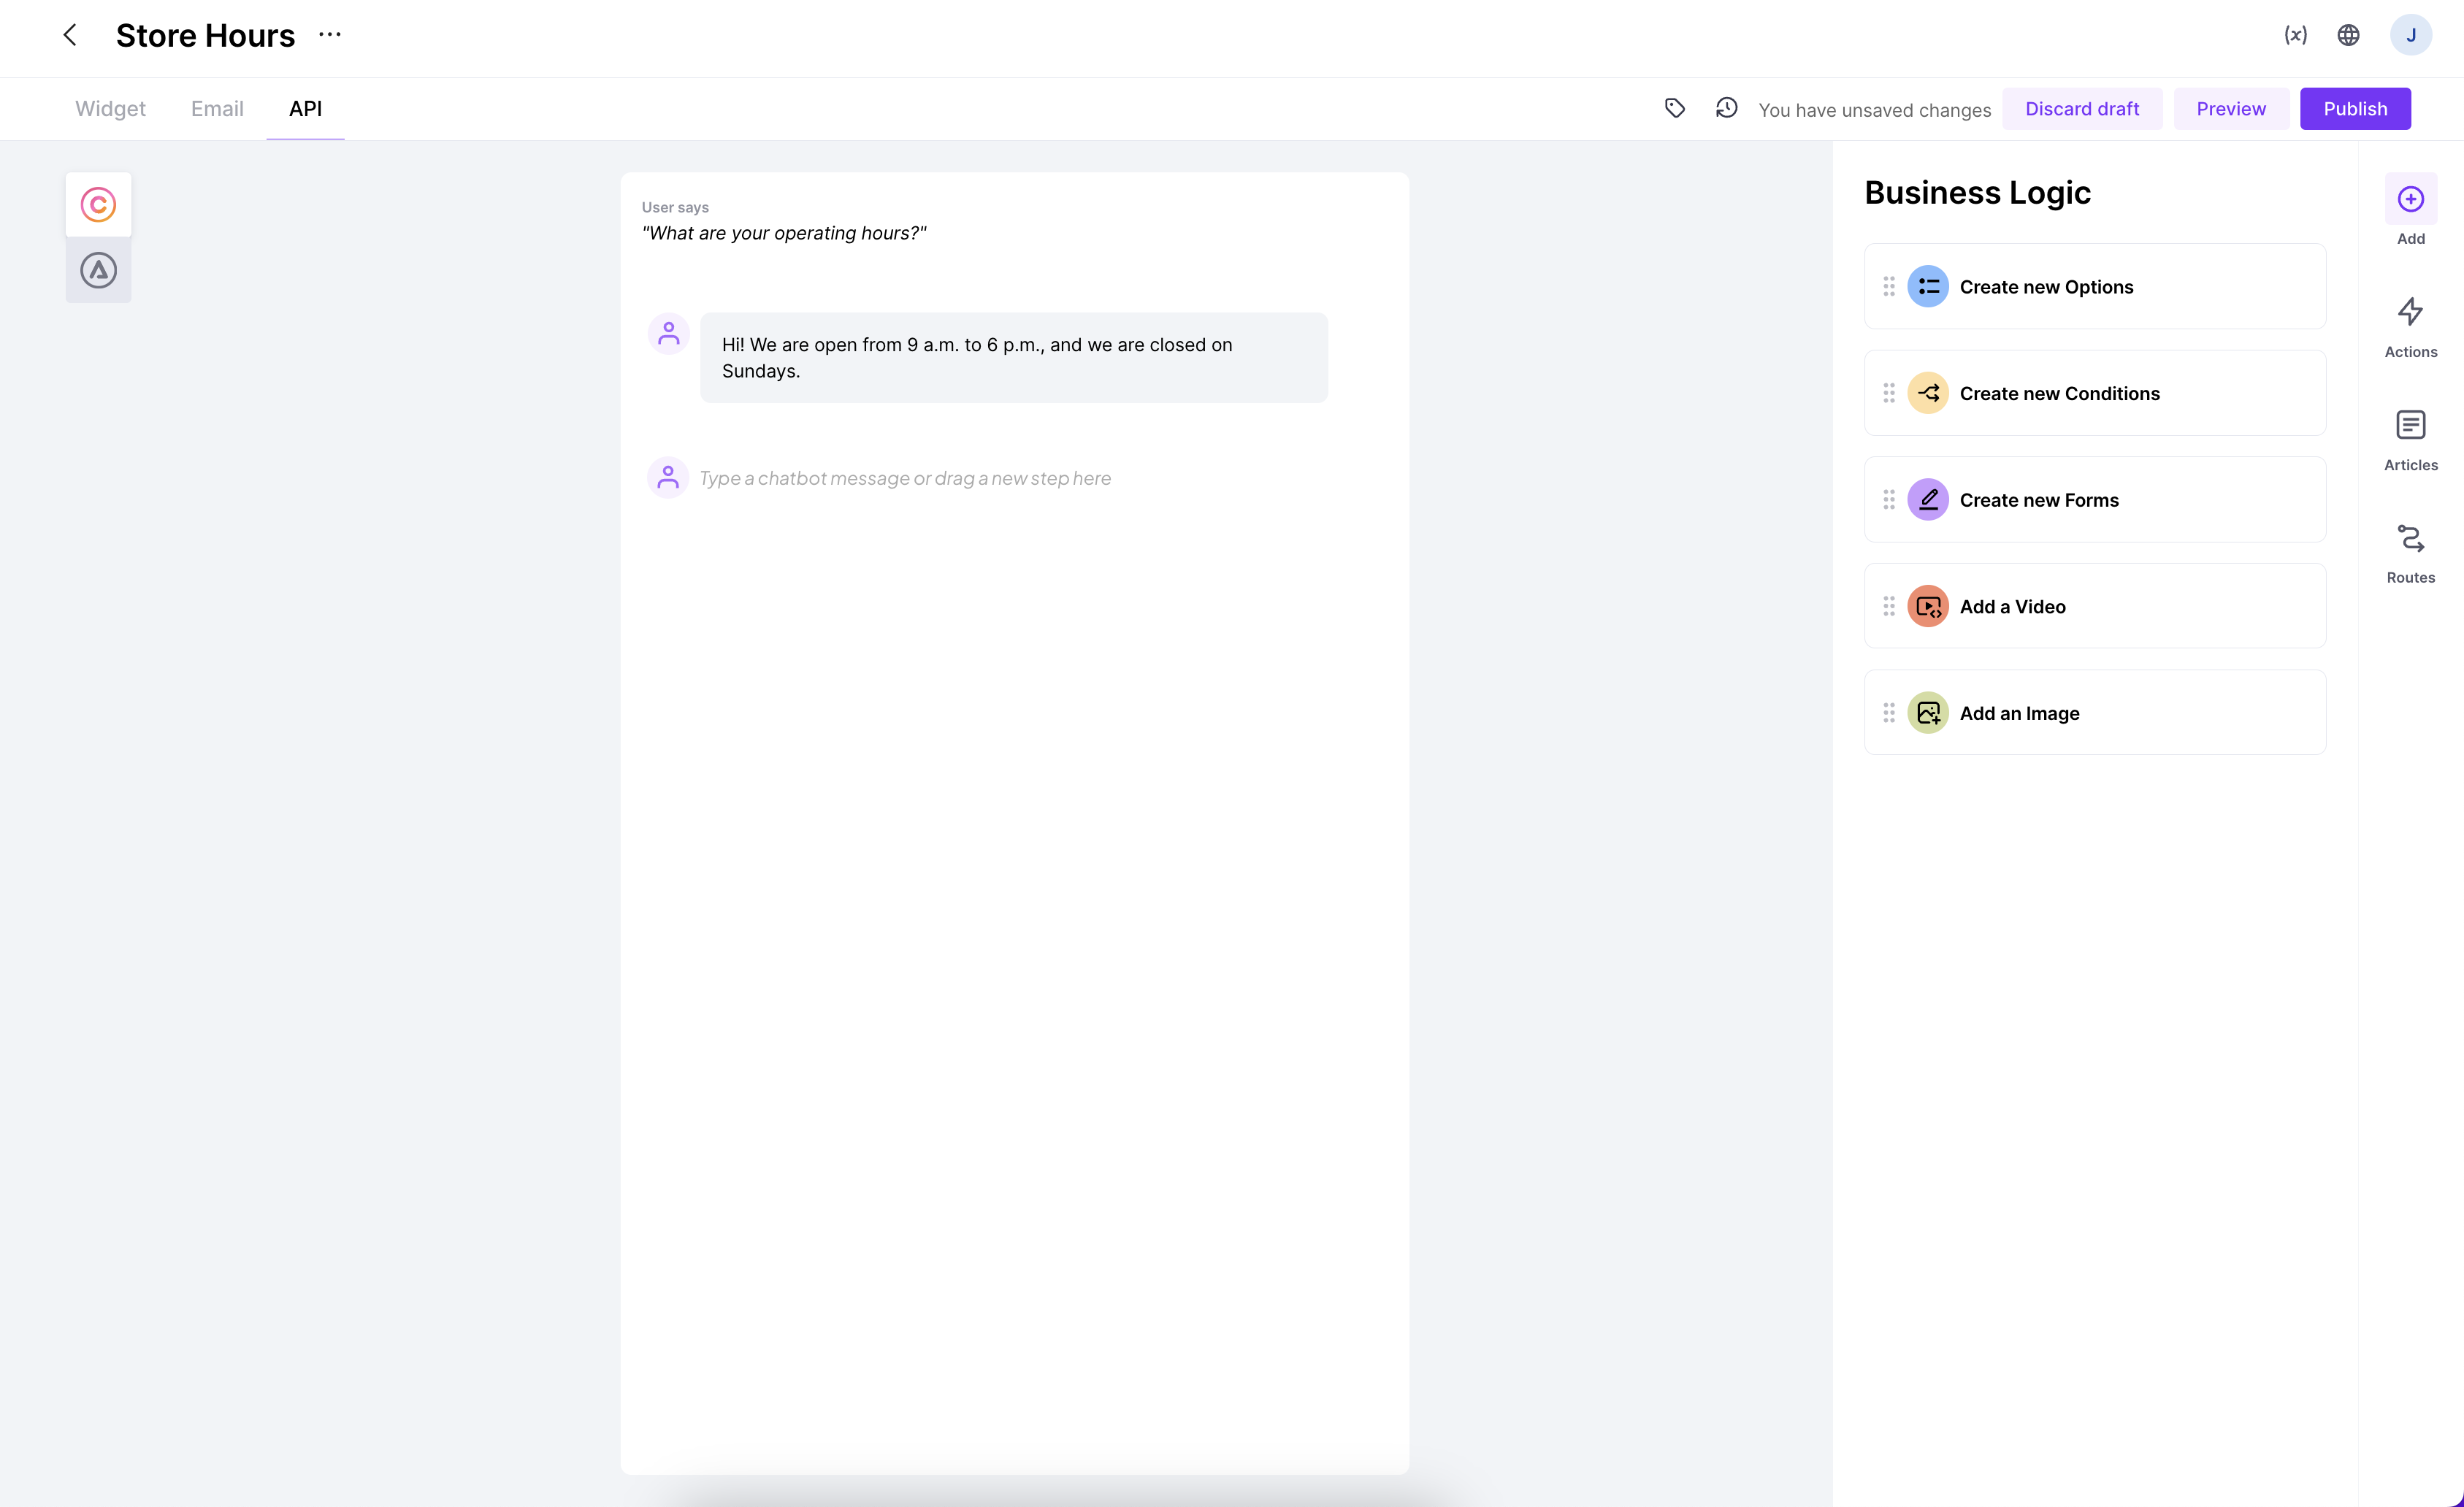Open the Routes panel
The image size is (2464, 1507).
[2410, 553]
